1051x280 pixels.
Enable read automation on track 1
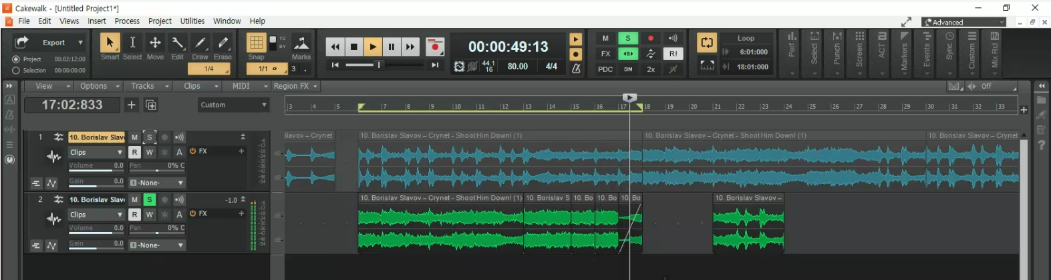pos(135,153)
